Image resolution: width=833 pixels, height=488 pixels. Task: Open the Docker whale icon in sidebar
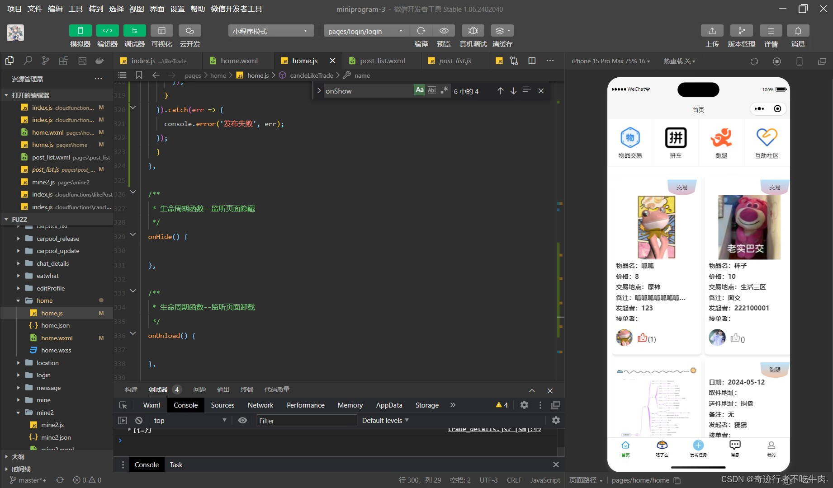[99, 61]
